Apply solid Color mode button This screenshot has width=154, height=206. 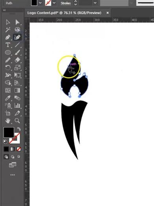6,149
